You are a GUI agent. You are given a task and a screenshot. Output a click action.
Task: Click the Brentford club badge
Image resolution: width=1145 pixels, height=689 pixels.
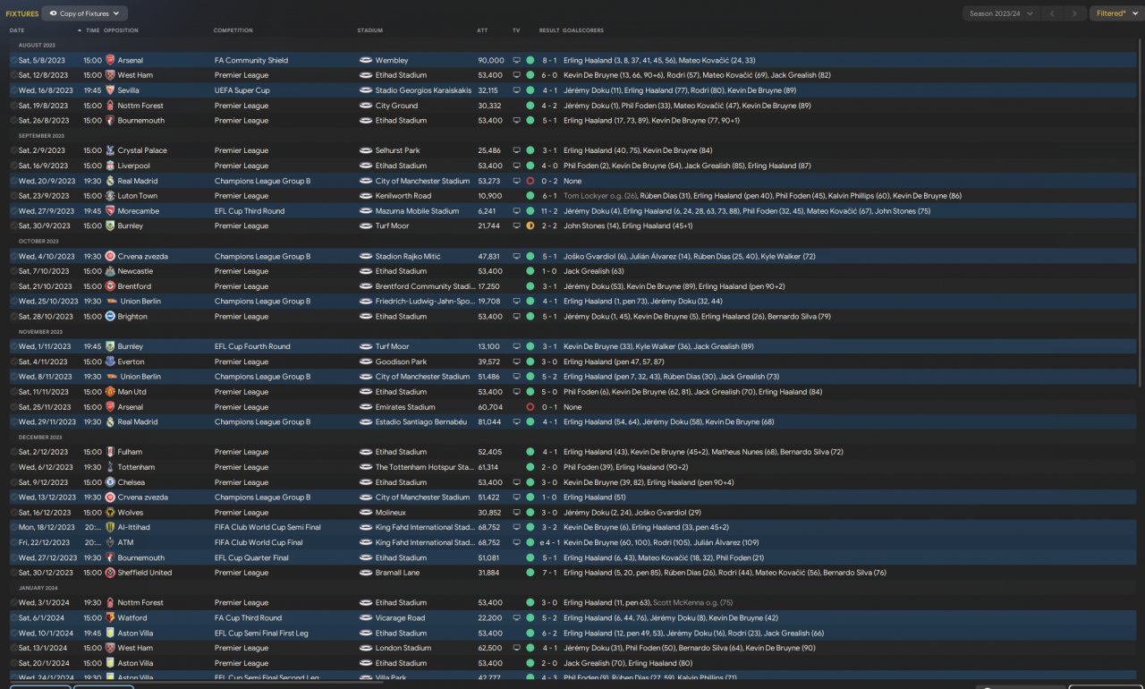[110, 286]
